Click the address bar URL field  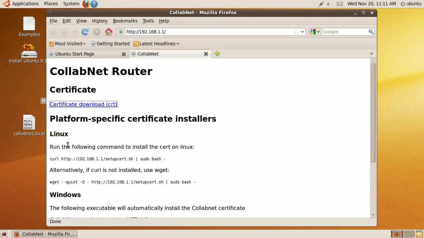point(209,32)
